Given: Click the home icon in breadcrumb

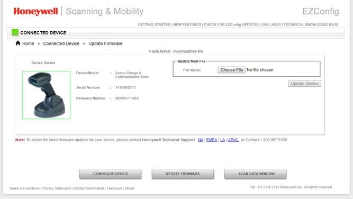Looking at the screenshot, I should (18, 43).
